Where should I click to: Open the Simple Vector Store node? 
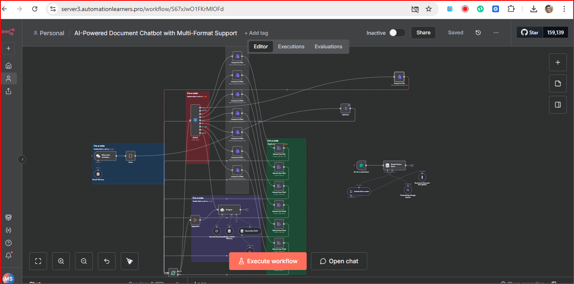pos(394,165)
